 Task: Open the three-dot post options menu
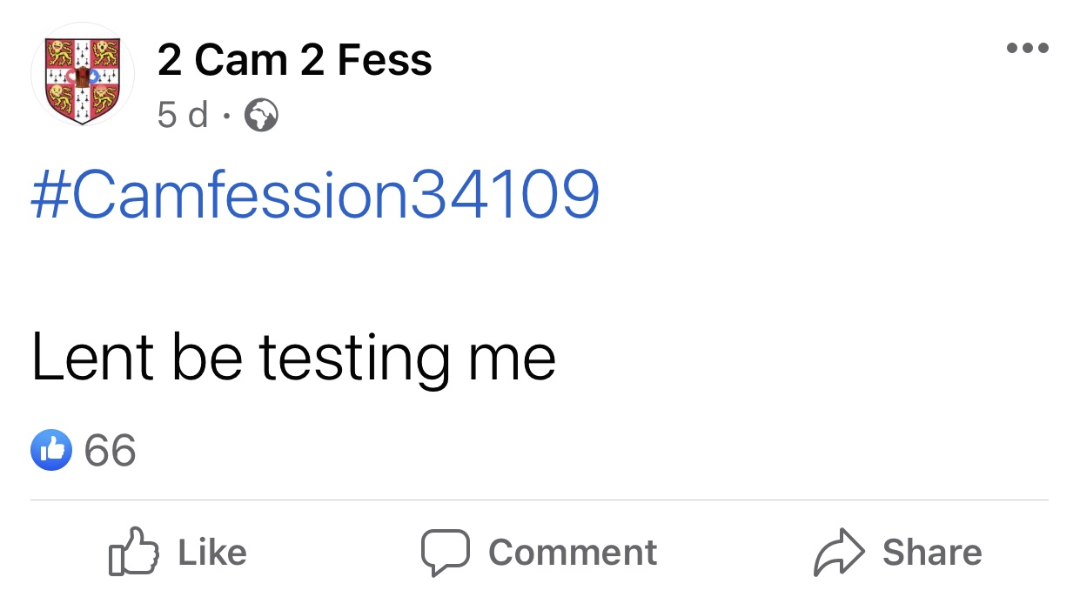(1028, 48)
